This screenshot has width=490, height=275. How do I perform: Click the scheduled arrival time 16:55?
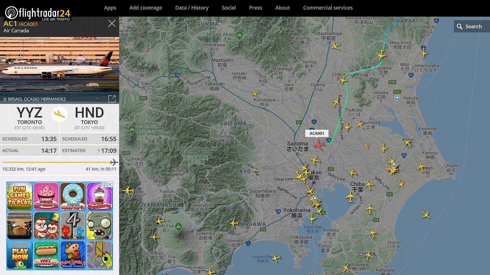click(x=109, y=139)
